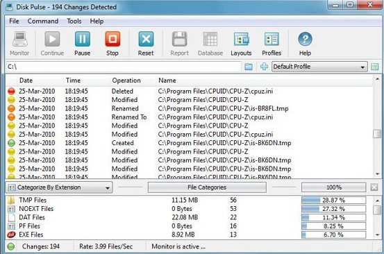Open the Database toolbar icon
Screen dimensions: 384x254
pos(210,39)
